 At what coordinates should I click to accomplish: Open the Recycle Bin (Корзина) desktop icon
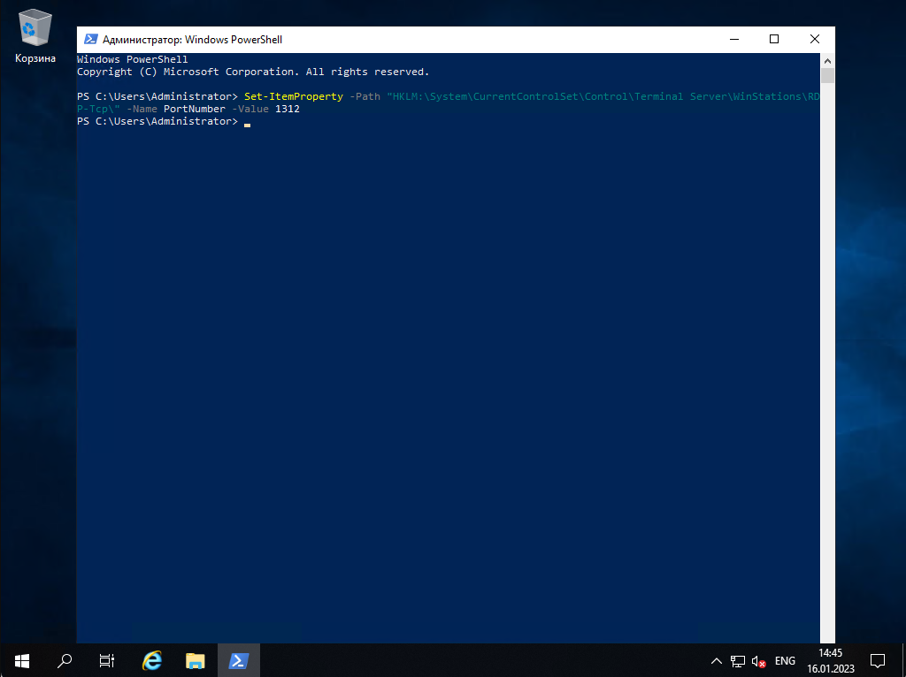pos(35,35)
